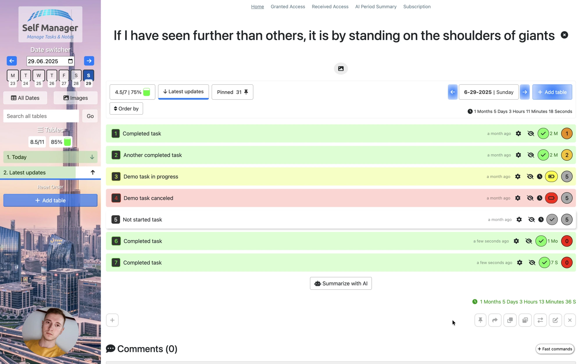Share the note via the forward arrow icon
The height and width of the screenshot is (364, 581).
pyautogui.click(x=495, y=320)
